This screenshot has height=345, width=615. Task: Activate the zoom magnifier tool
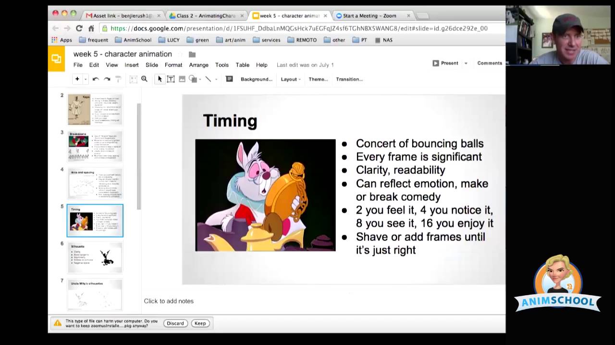pyautogui.click(x=144, y=79)
